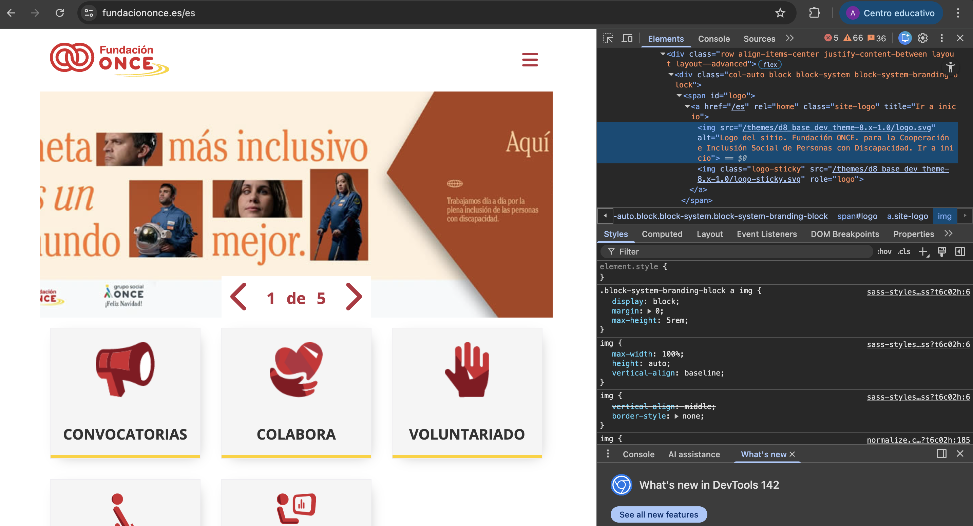Click the new style rule plus icon

pyautogui.click(x=923, y=252)
